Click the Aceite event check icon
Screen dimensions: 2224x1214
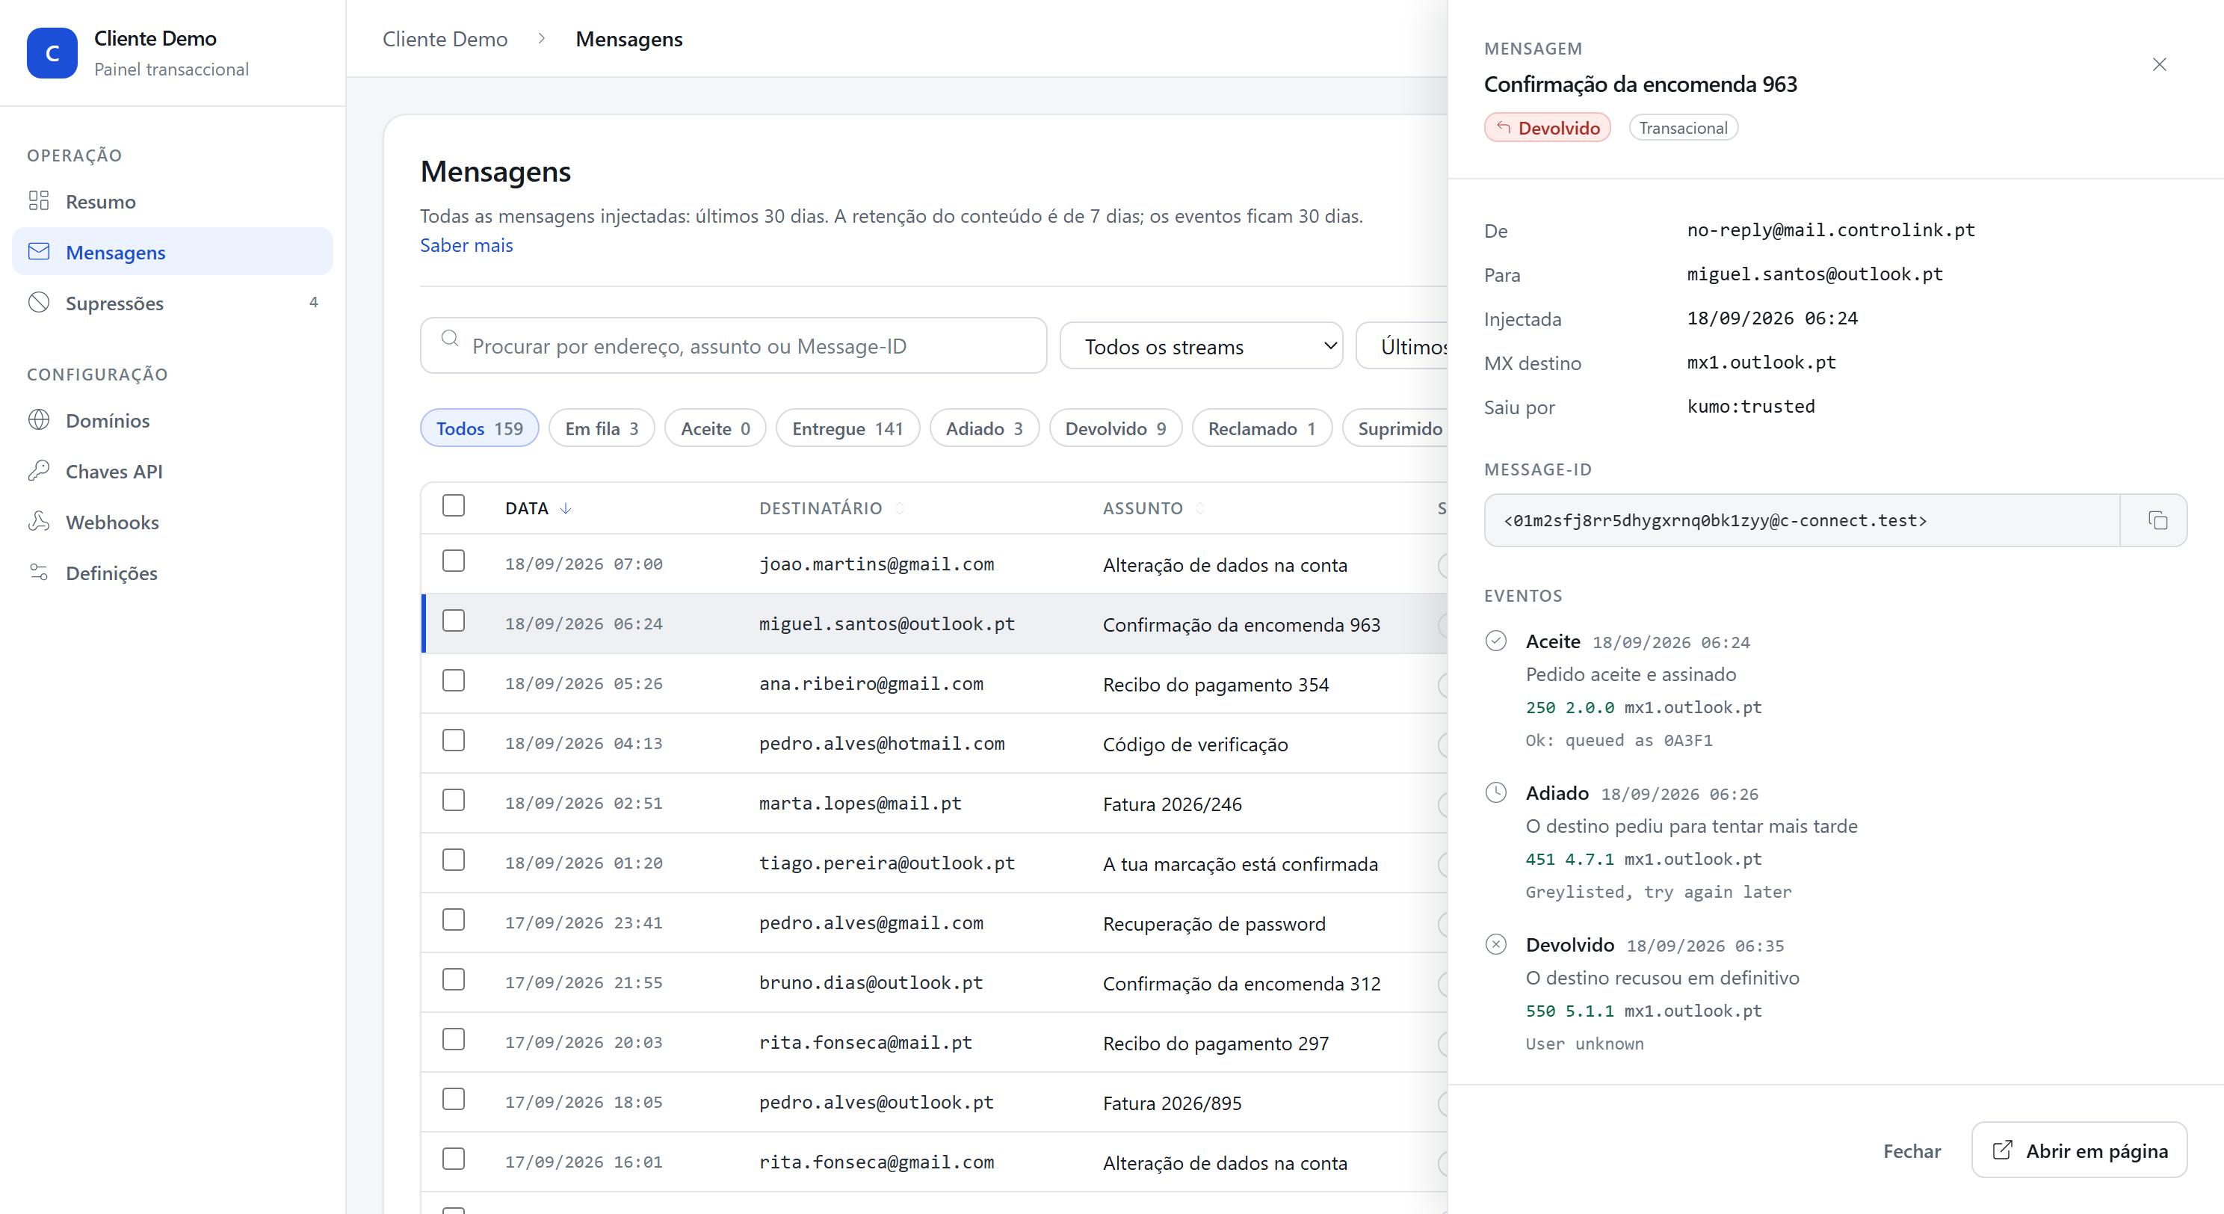(1496, 641)
